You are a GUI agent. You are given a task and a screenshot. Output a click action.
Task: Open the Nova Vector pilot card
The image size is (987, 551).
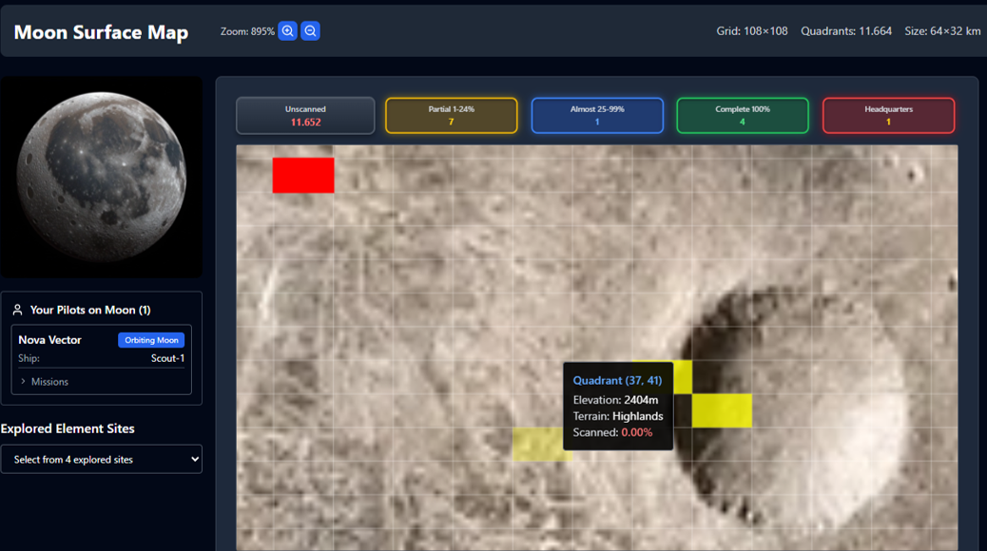tap(49, 340)
